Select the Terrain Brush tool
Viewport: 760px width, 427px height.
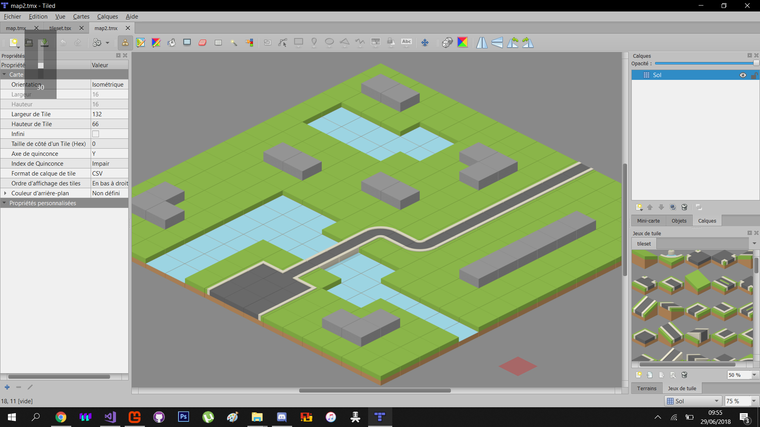point(141,42)
